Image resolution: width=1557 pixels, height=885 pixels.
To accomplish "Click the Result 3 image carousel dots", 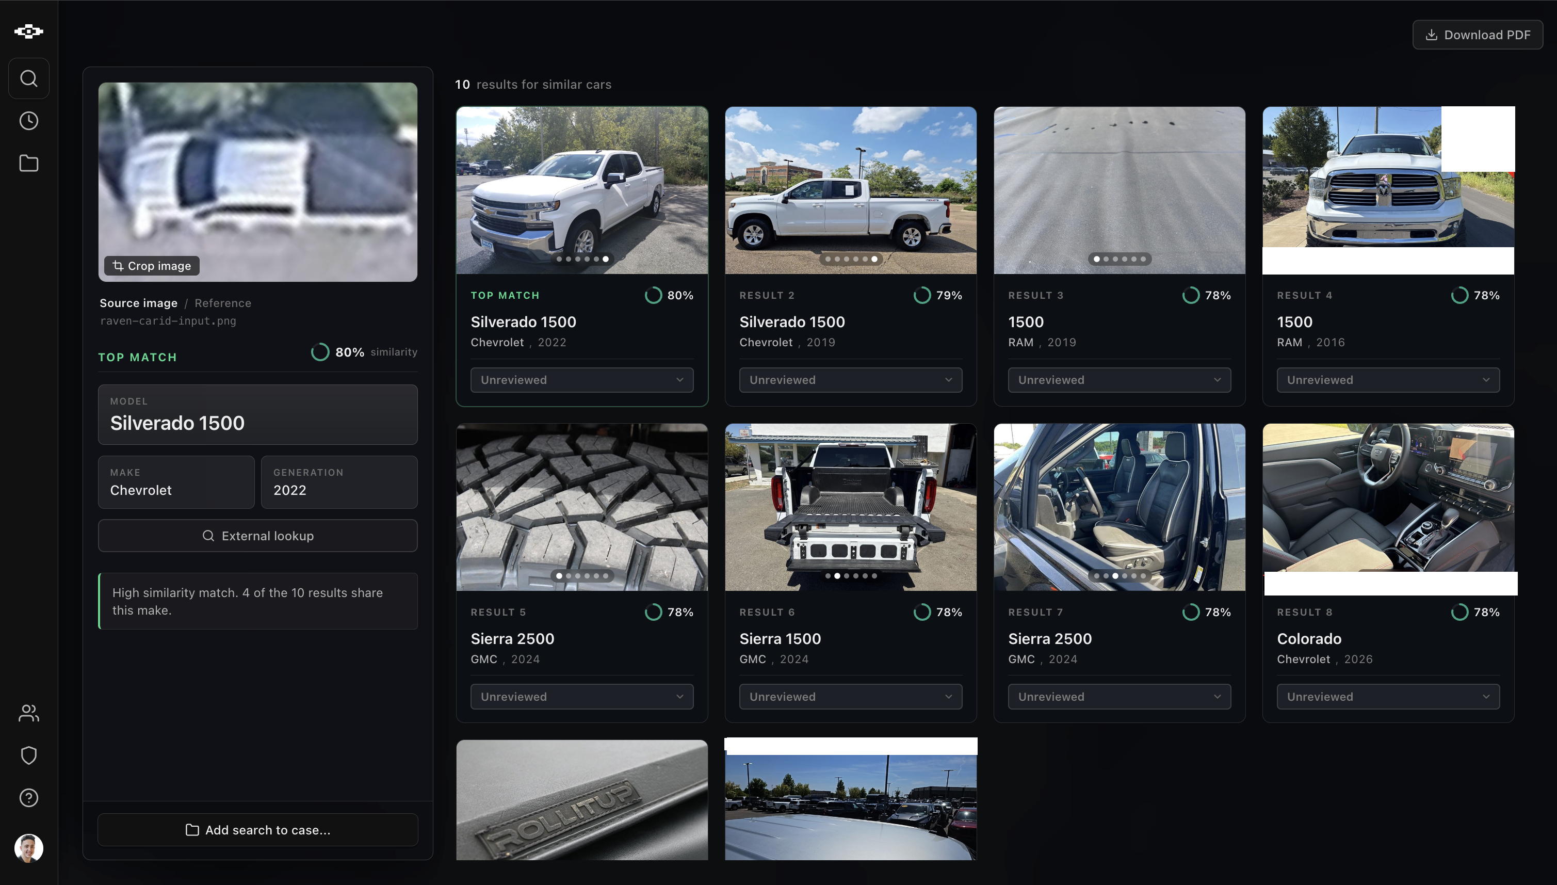I will click(x=1119, y=259).
